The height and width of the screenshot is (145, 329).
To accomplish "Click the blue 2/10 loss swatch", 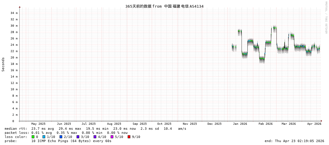I will (x=61, y=137).
